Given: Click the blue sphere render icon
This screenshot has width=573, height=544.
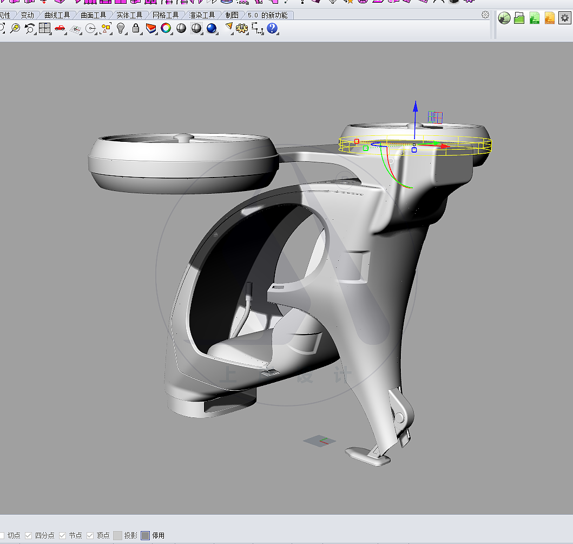Looking at the screenshot, I should 211,28.
